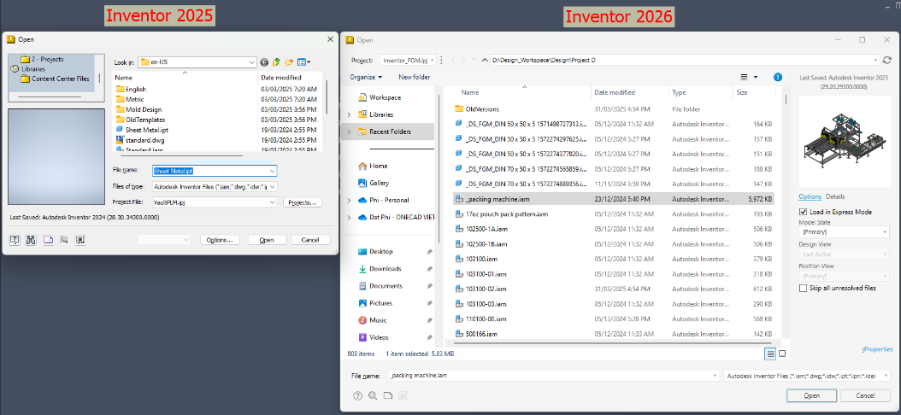Open the Organize menu
901x415 pixels.
pos(366,77)
